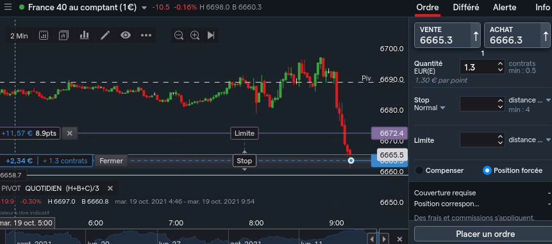Viewport: 552px width, 244px height.
Task: Remove the Pivot Quotidien indicator with X
Action: pyautogui.click(x=110, y=188)
